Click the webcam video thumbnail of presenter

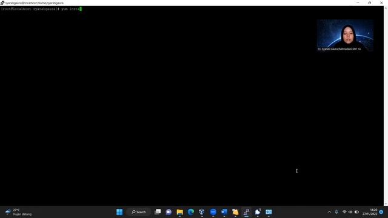tap(345, 35)
